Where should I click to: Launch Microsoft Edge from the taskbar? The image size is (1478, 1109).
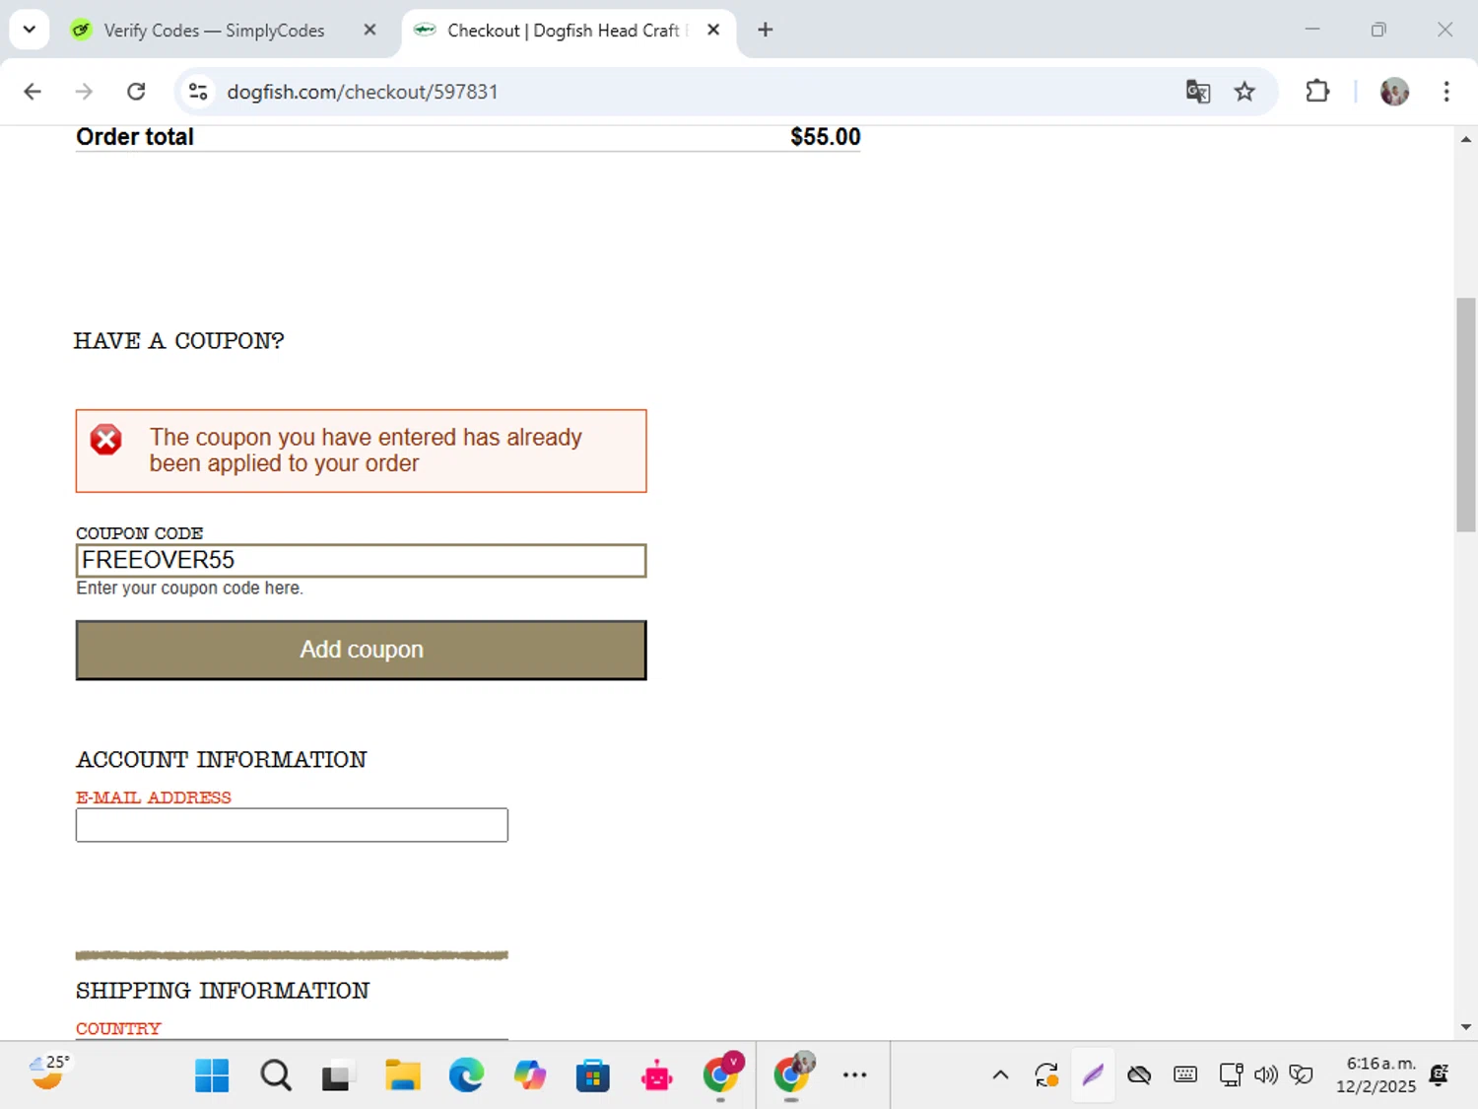pyautogui.click(x=466, y=1075)
